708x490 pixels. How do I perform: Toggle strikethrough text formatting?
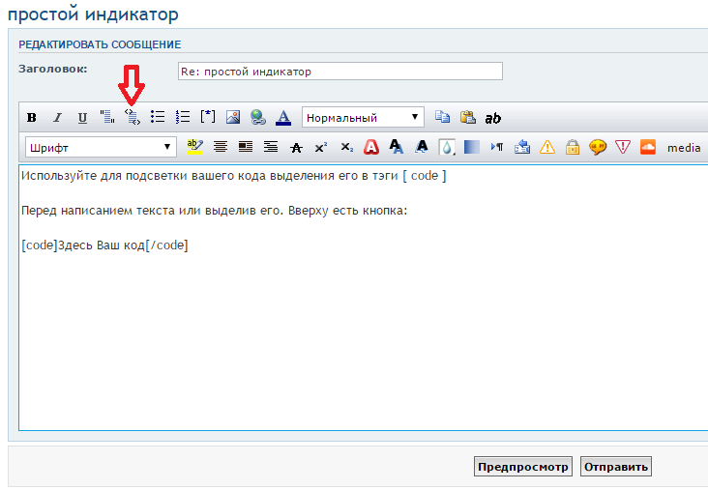point(296,147)
